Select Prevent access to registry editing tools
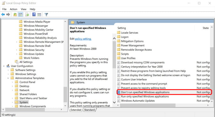Image resolution: width=215 pixels, height=117 pixels. 143,88
